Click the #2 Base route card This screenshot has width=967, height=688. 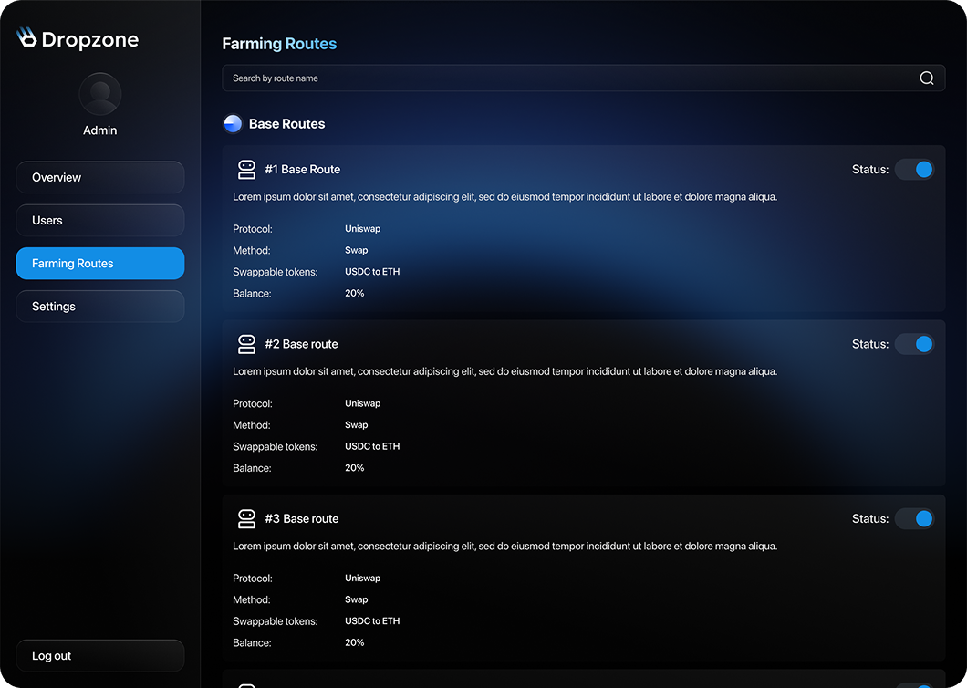pos(584,401)
